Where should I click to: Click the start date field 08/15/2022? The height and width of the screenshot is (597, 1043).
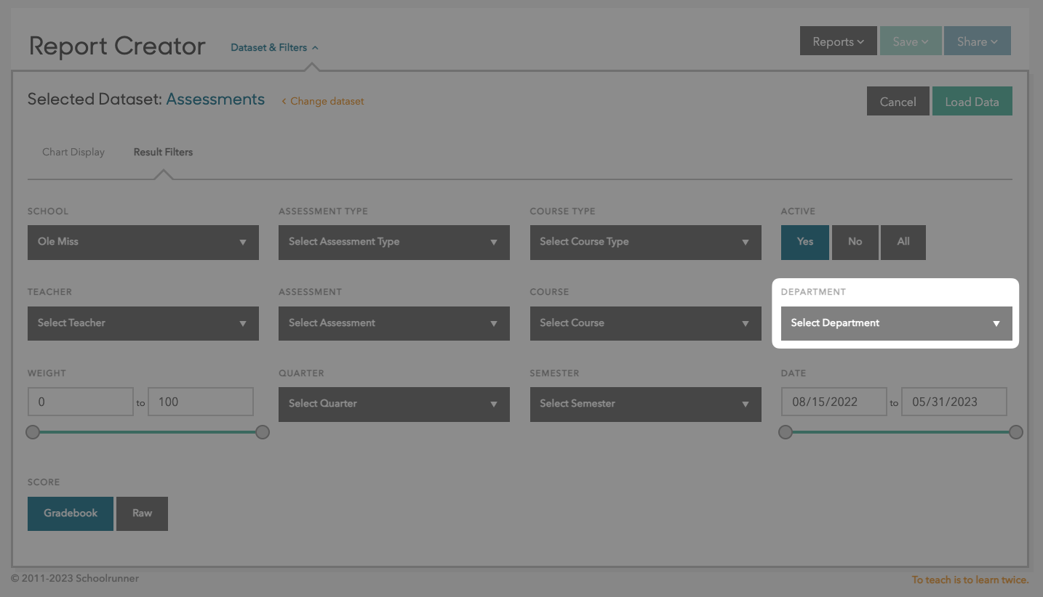(834, 402)
